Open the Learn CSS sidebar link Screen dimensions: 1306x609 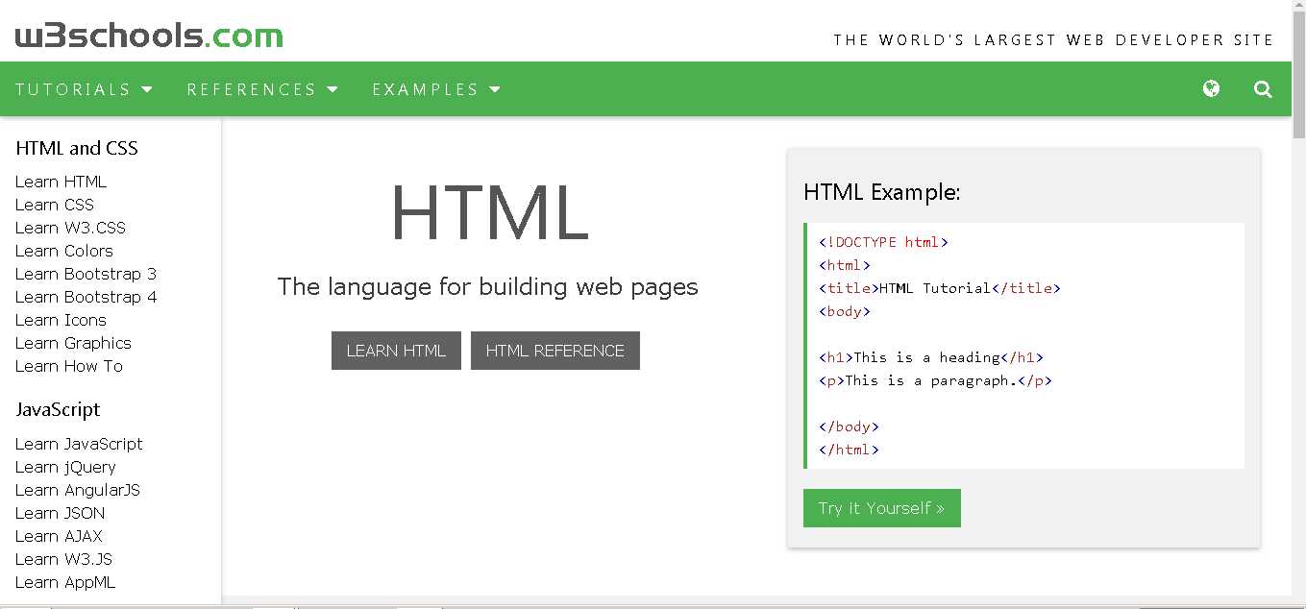[55, 205]
